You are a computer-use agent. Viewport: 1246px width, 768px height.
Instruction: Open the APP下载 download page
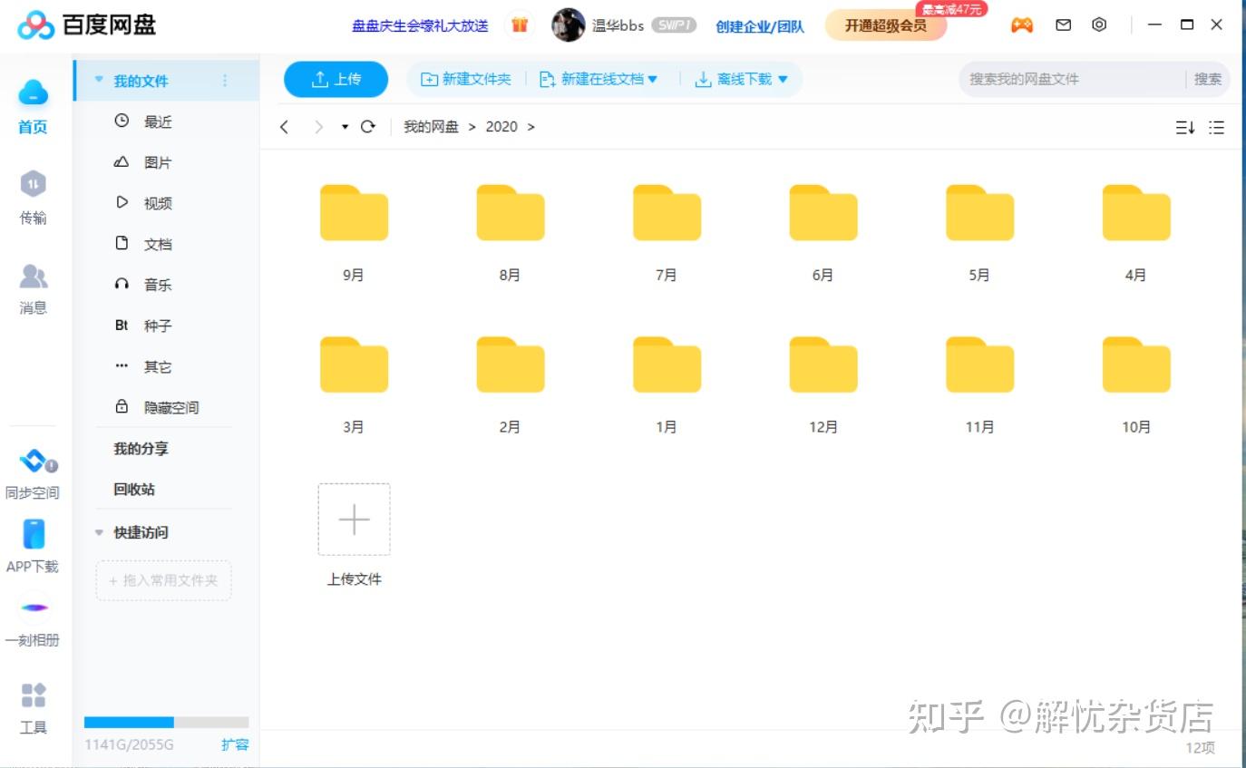[x=33, y=547]
